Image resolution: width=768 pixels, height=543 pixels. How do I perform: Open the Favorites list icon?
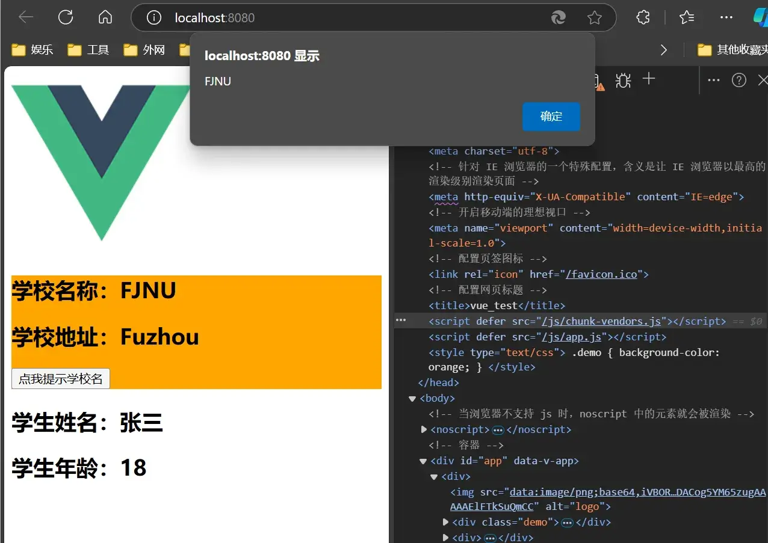click(687, 17)
